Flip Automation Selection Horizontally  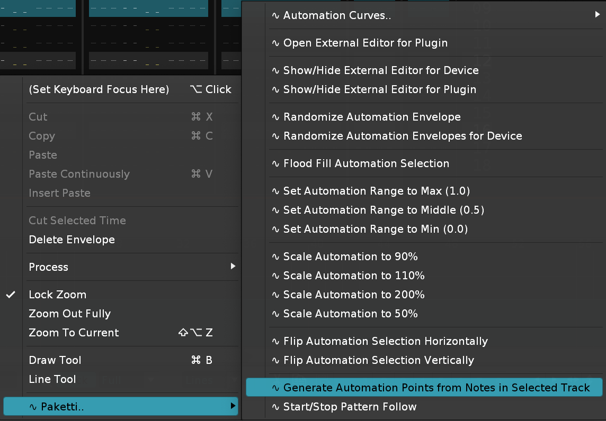[385, 341]
